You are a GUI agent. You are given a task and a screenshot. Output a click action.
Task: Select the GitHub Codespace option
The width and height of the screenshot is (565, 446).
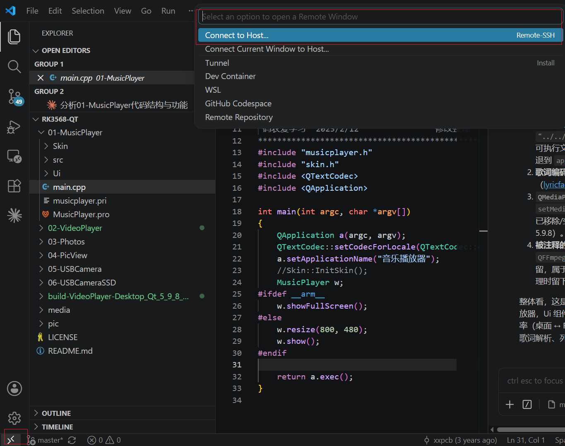tap(380, 103)
